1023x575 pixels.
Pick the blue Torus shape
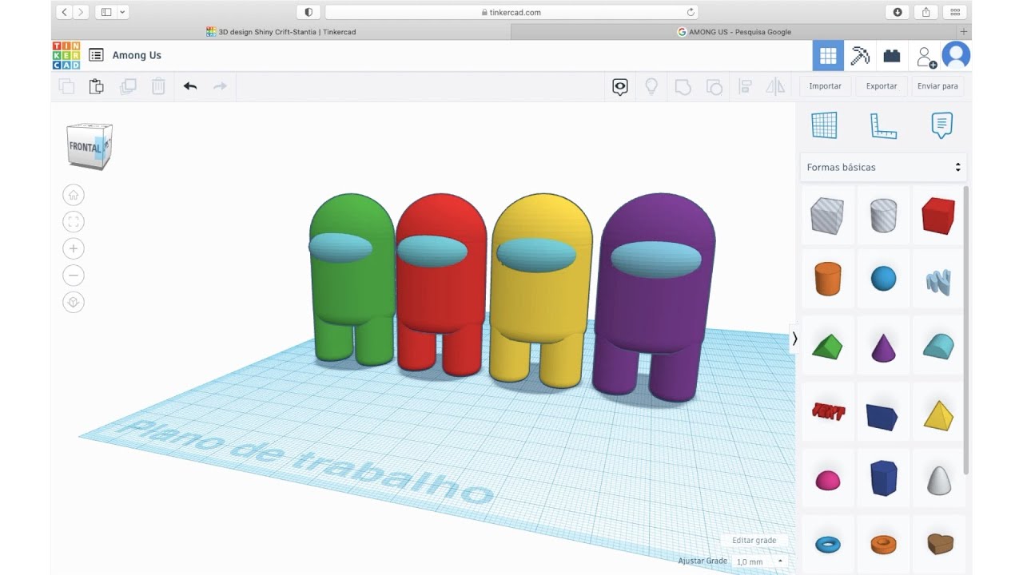(828, 545)
